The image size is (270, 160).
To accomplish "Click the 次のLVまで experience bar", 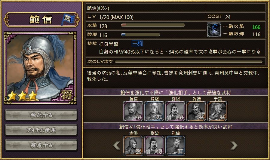I will [x=189, y=61].
